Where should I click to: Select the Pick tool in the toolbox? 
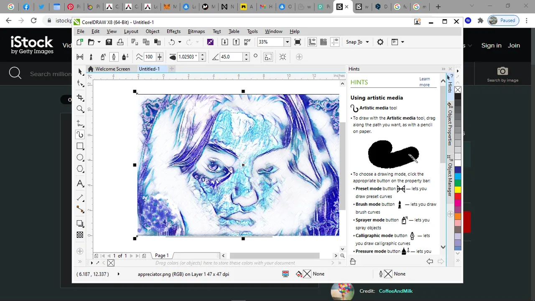click(x=80, y=71)
